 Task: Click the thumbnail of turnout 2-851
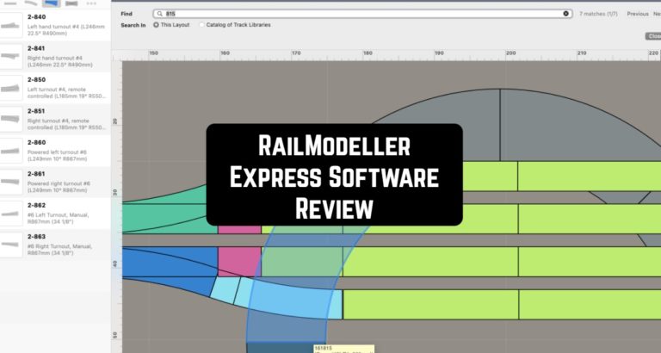[x=11, y=120]
